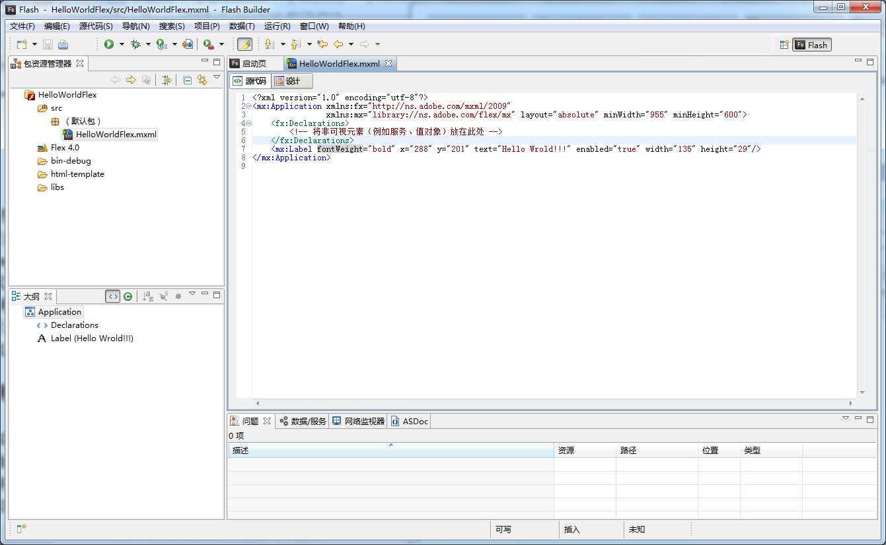Screen dimensions: 886x545
Task: Click the external tools run icon
Action: [208, 44]
